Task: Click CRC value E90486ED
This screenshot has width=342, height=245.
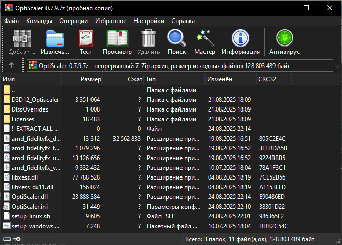Action: [x=272, y=197]
